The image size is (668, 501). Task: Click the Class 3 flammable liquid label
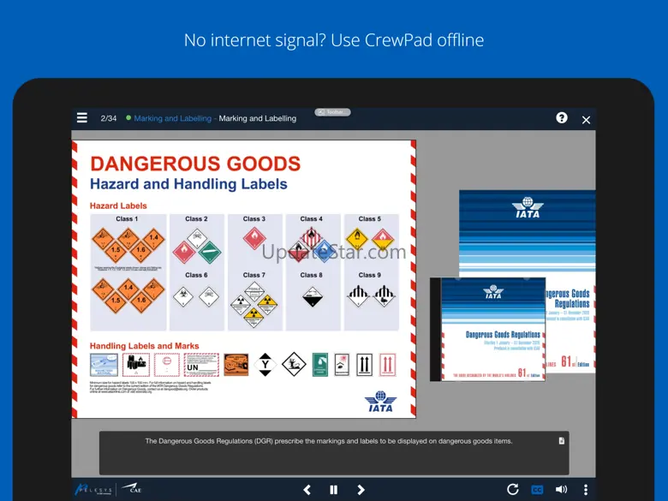254,239
